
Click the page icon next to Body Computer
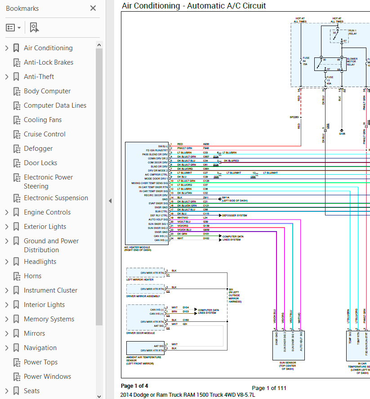point(16,91)
